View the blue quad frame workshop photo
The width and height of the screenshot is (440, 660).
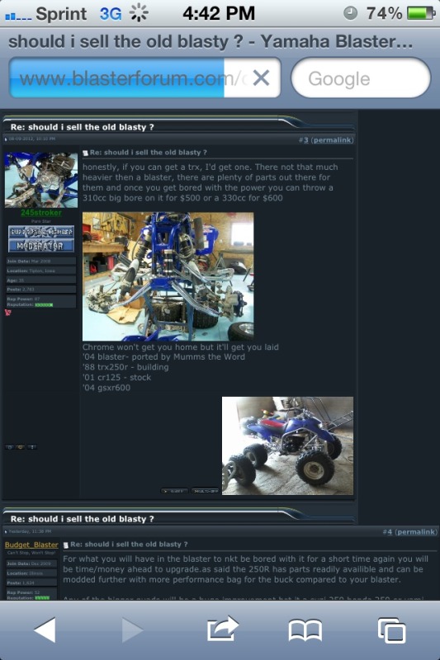[168, 276]
